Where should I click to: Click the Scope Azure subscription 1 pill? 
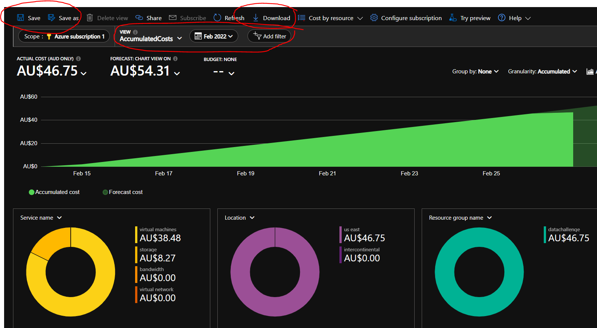(x=64, y=36)
